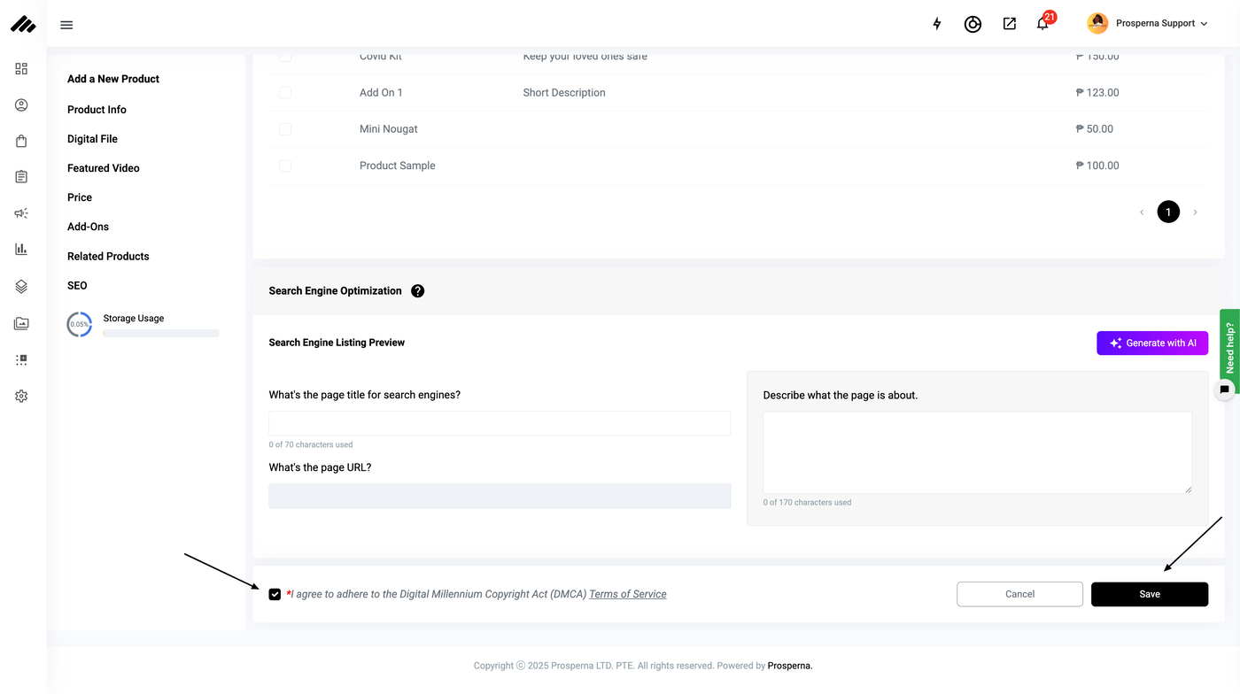The width and height of the screenshot is (1240, 694).
Task: Click the lightning bolt quick actions icon
Action: 937,24
